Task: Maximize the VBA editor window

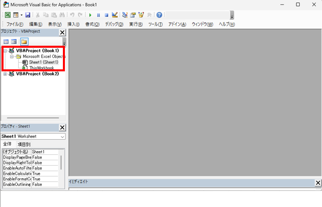Action: point(298,5)
